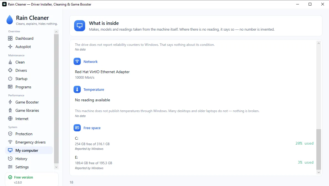Click the 20% used value for drive C:
Image resolution: width=329 pixels, height=186 pixels.
coord(304,143)
